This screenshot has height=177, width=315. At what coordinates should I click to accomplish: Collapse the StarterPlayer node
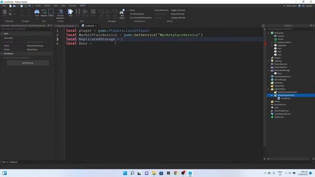pyautogui.click(x=269, y=89)
